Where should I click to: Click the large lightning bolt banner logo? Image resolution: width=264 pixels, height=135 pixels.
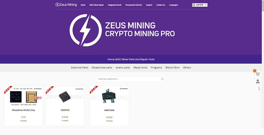click(x=86, y=30)
